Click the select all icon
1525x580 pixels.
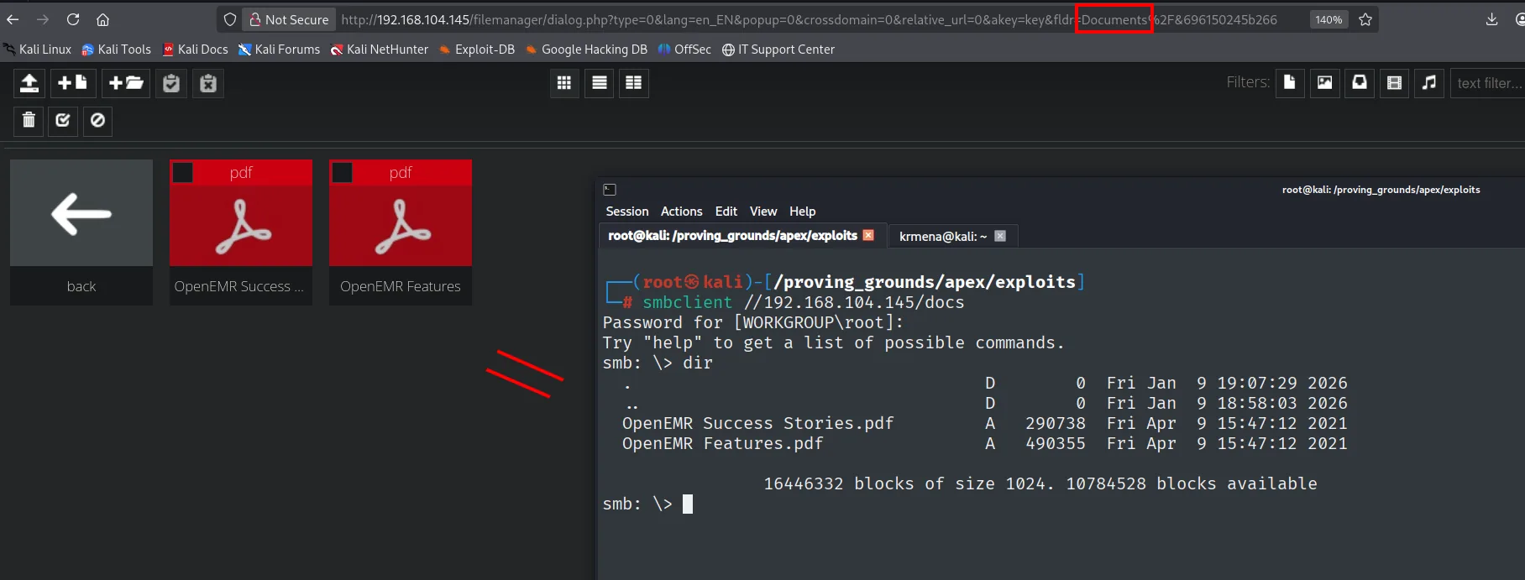pos(63,121)
